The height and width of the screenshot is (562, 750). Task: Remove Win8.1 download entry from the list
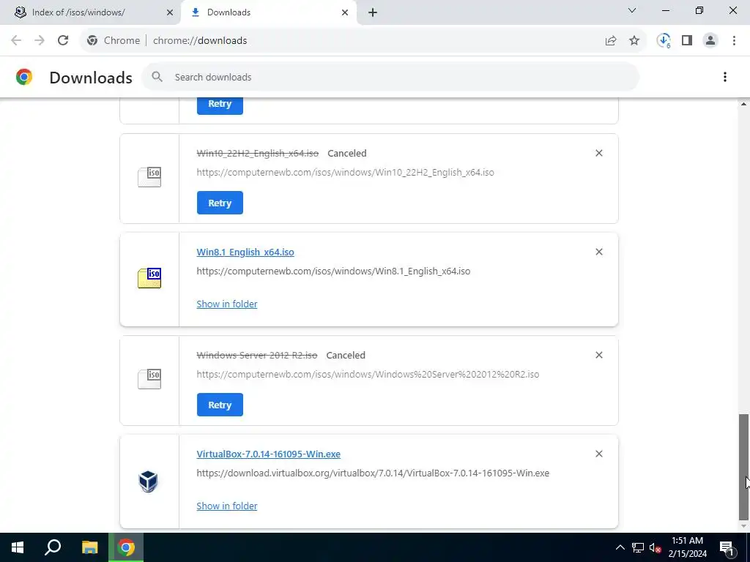tap(599, 252)
